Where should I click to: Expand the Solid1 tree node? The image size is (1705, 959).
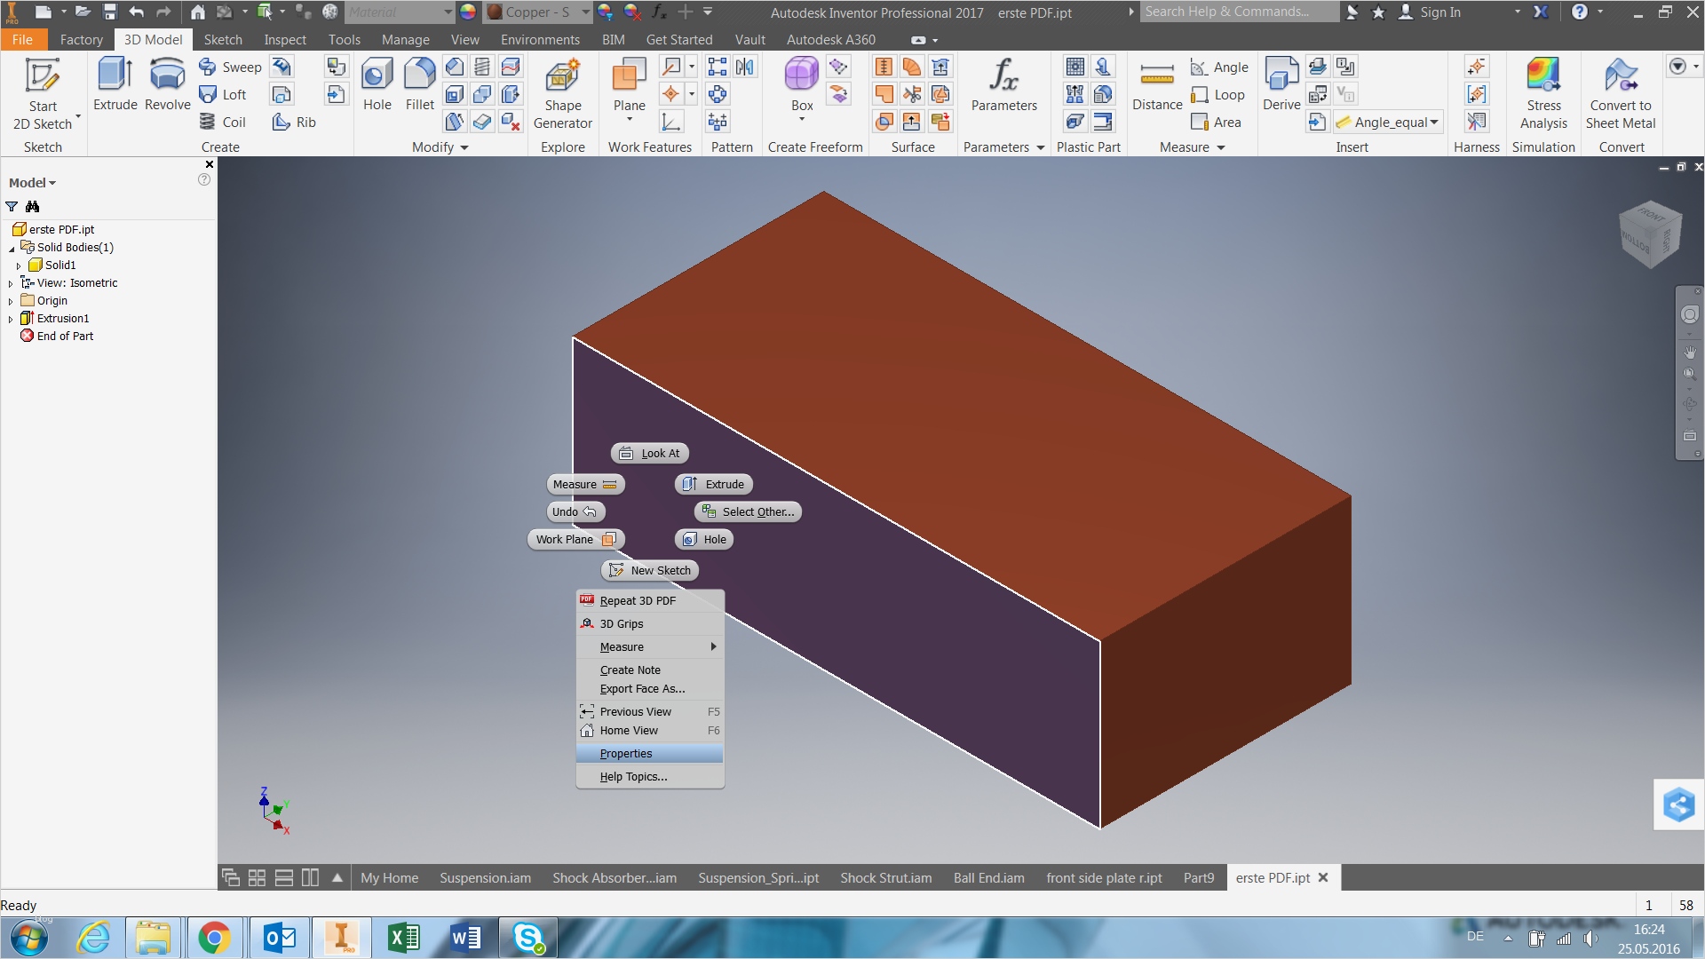tap(19, 266)
